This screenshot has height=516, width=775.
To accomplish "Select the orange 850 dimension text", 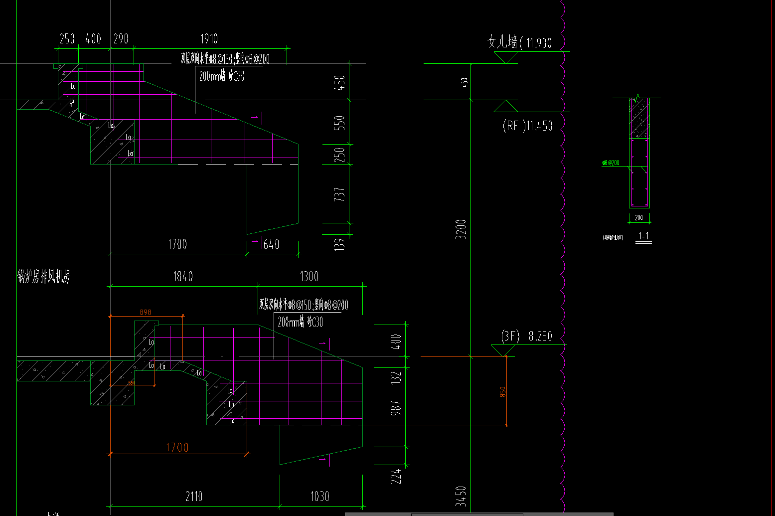I will [503, 392].
